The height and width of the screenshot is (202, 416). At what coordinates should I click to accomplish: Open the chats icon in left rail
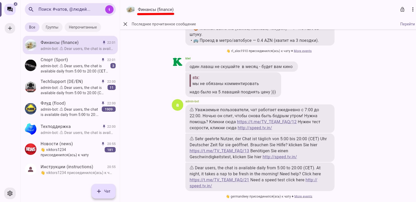pyautogui.click(x=10, y=10)
